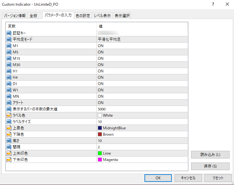The image size is (234, 185).
Task: Select the パラメーターの入力 tab
Action: [x=58, y=15]
